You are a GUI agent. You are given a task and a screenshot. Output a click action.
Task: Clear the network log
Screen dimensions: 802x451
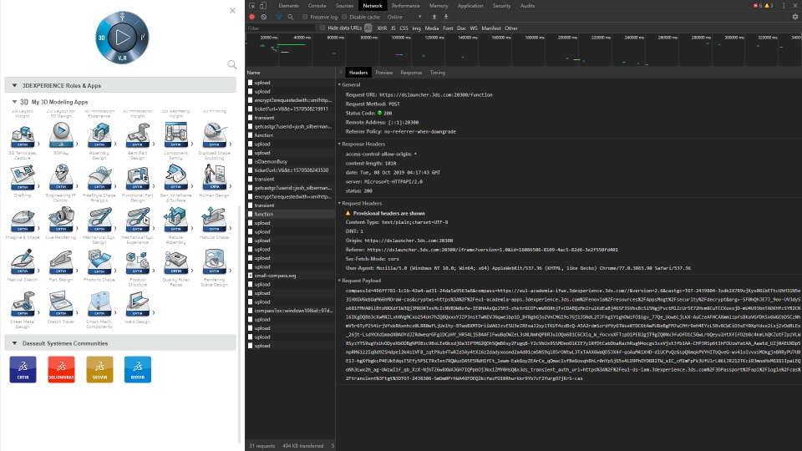pyautogui.click(x=263, y=17)
